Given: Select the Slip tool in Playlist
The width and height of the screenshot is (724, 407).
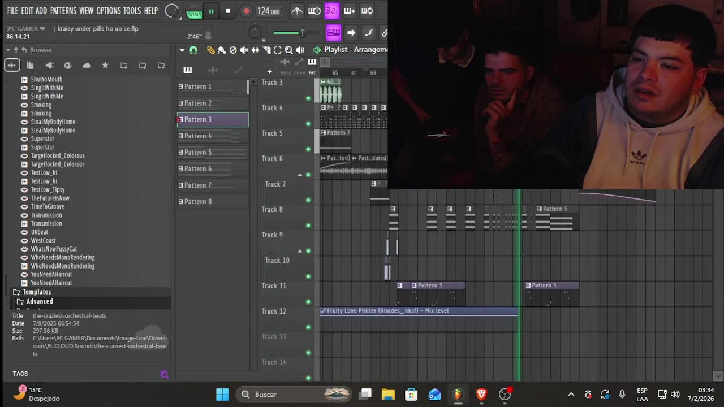Looking at the screenshot, I should [255, 50].
